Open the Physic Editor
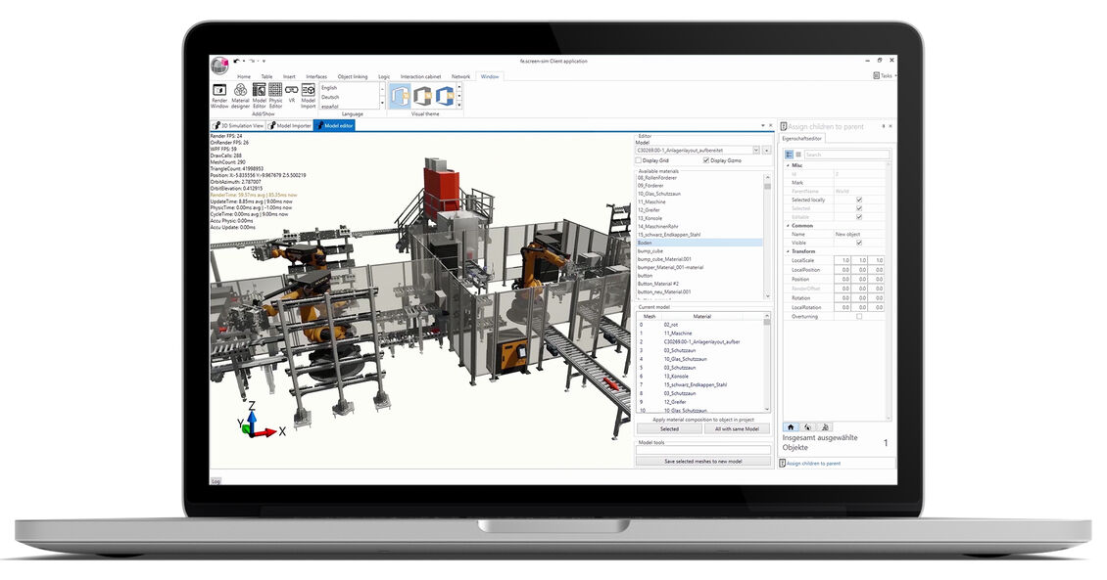The height and width of the screenshot is (580, 1107). click(x=275, y=96)
